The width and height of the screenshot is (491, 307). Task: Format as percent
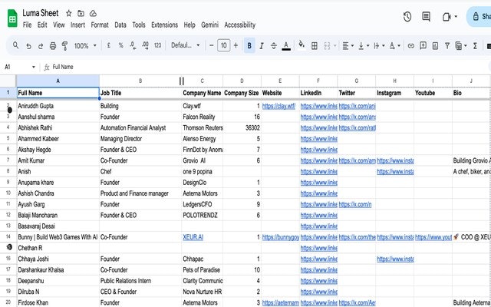coord(121,45)
